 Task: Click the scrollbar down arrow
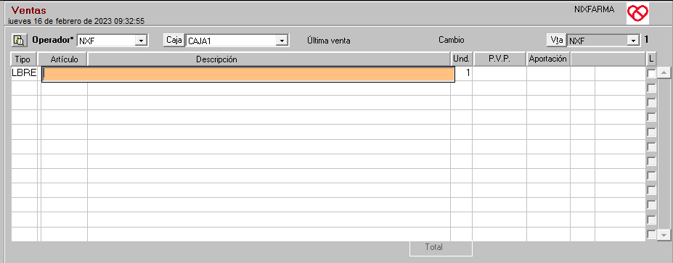pos(664,235)
